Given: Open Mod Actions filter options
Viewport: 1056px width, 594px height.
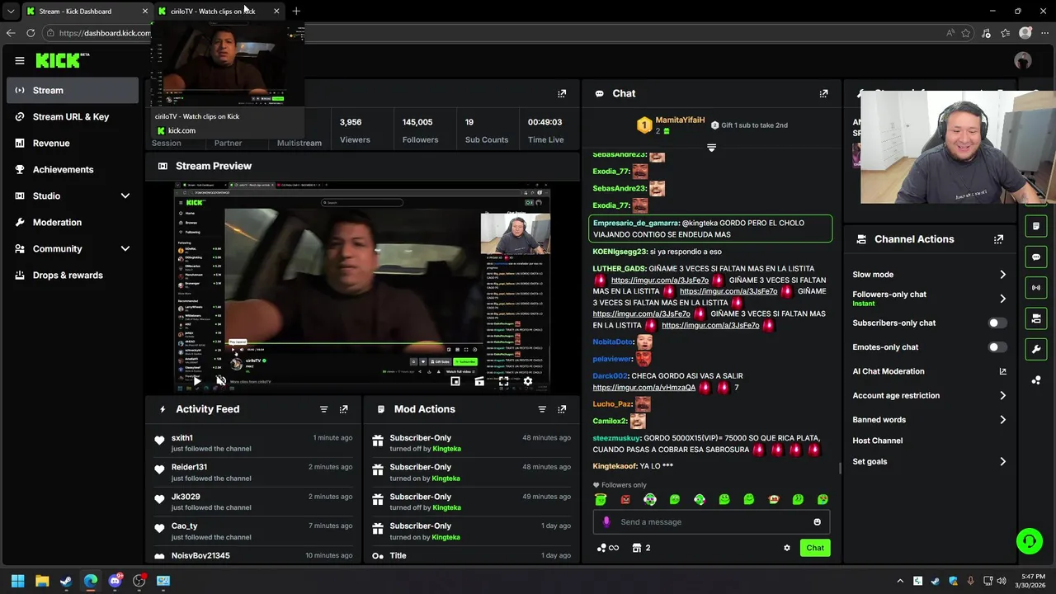Looking at the screenshot, I should coord(542,409).
